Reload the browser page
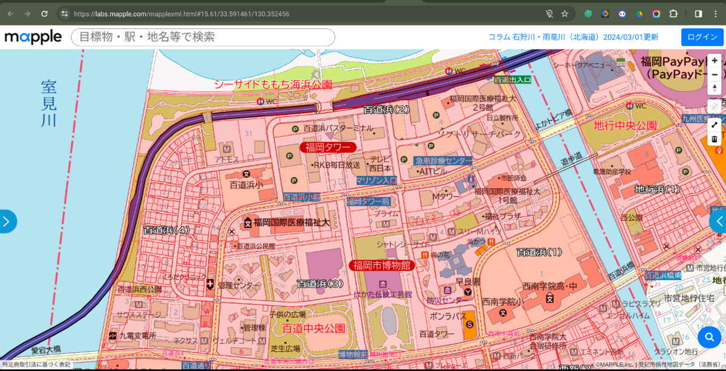Screen dimensions: 726x371 pos(44,13)
